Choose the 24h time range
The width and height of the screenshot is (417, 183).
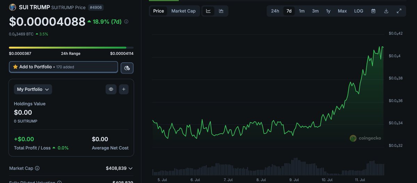point(275,11)
